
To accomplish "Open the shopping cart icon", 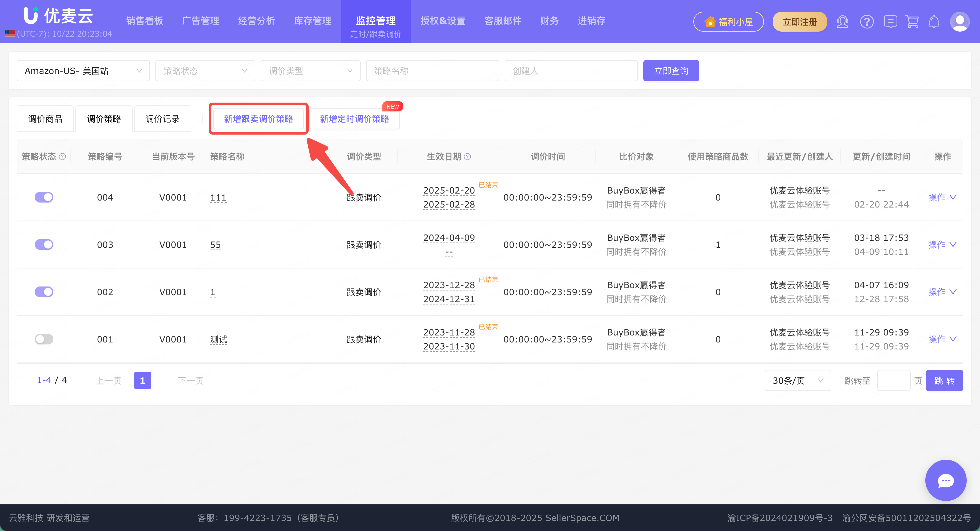I will (912, 22).
